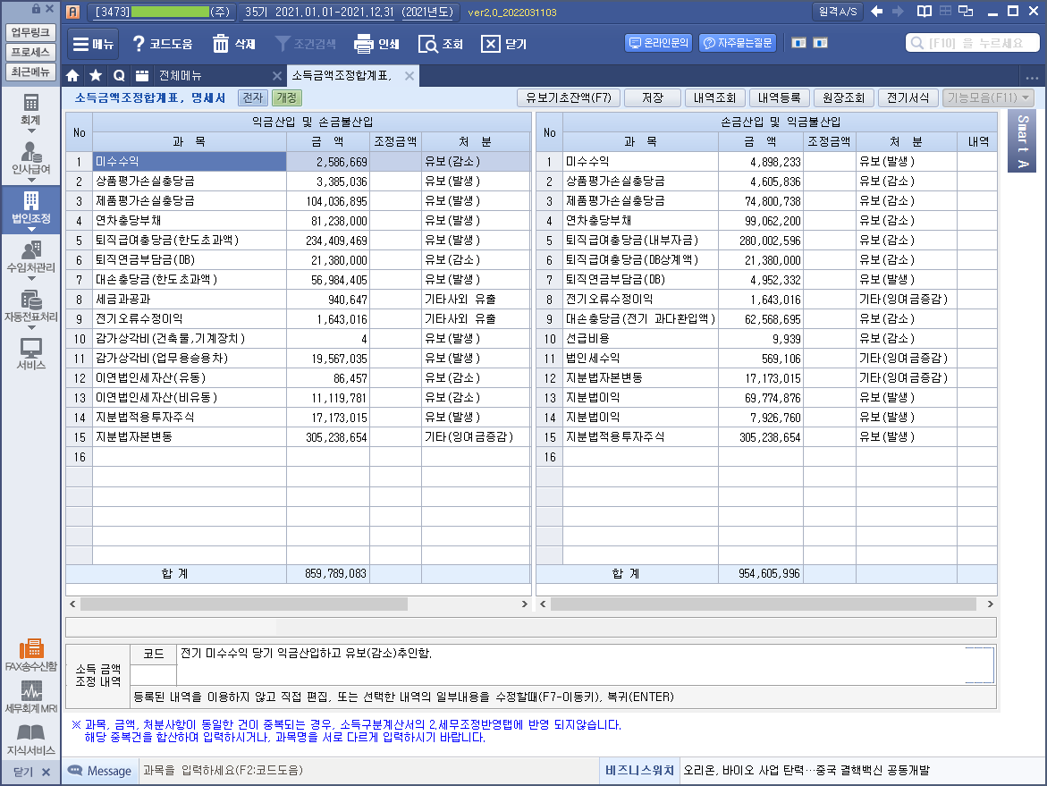Click the 원격A/S remote support button
The image size is (1047, 786).
838,12
